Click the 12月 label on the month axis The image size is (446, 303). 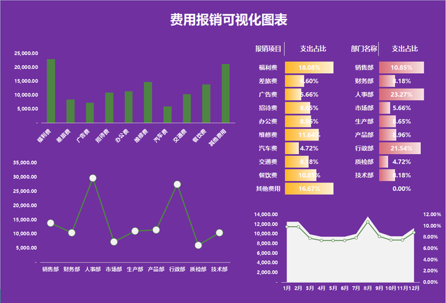414,287
